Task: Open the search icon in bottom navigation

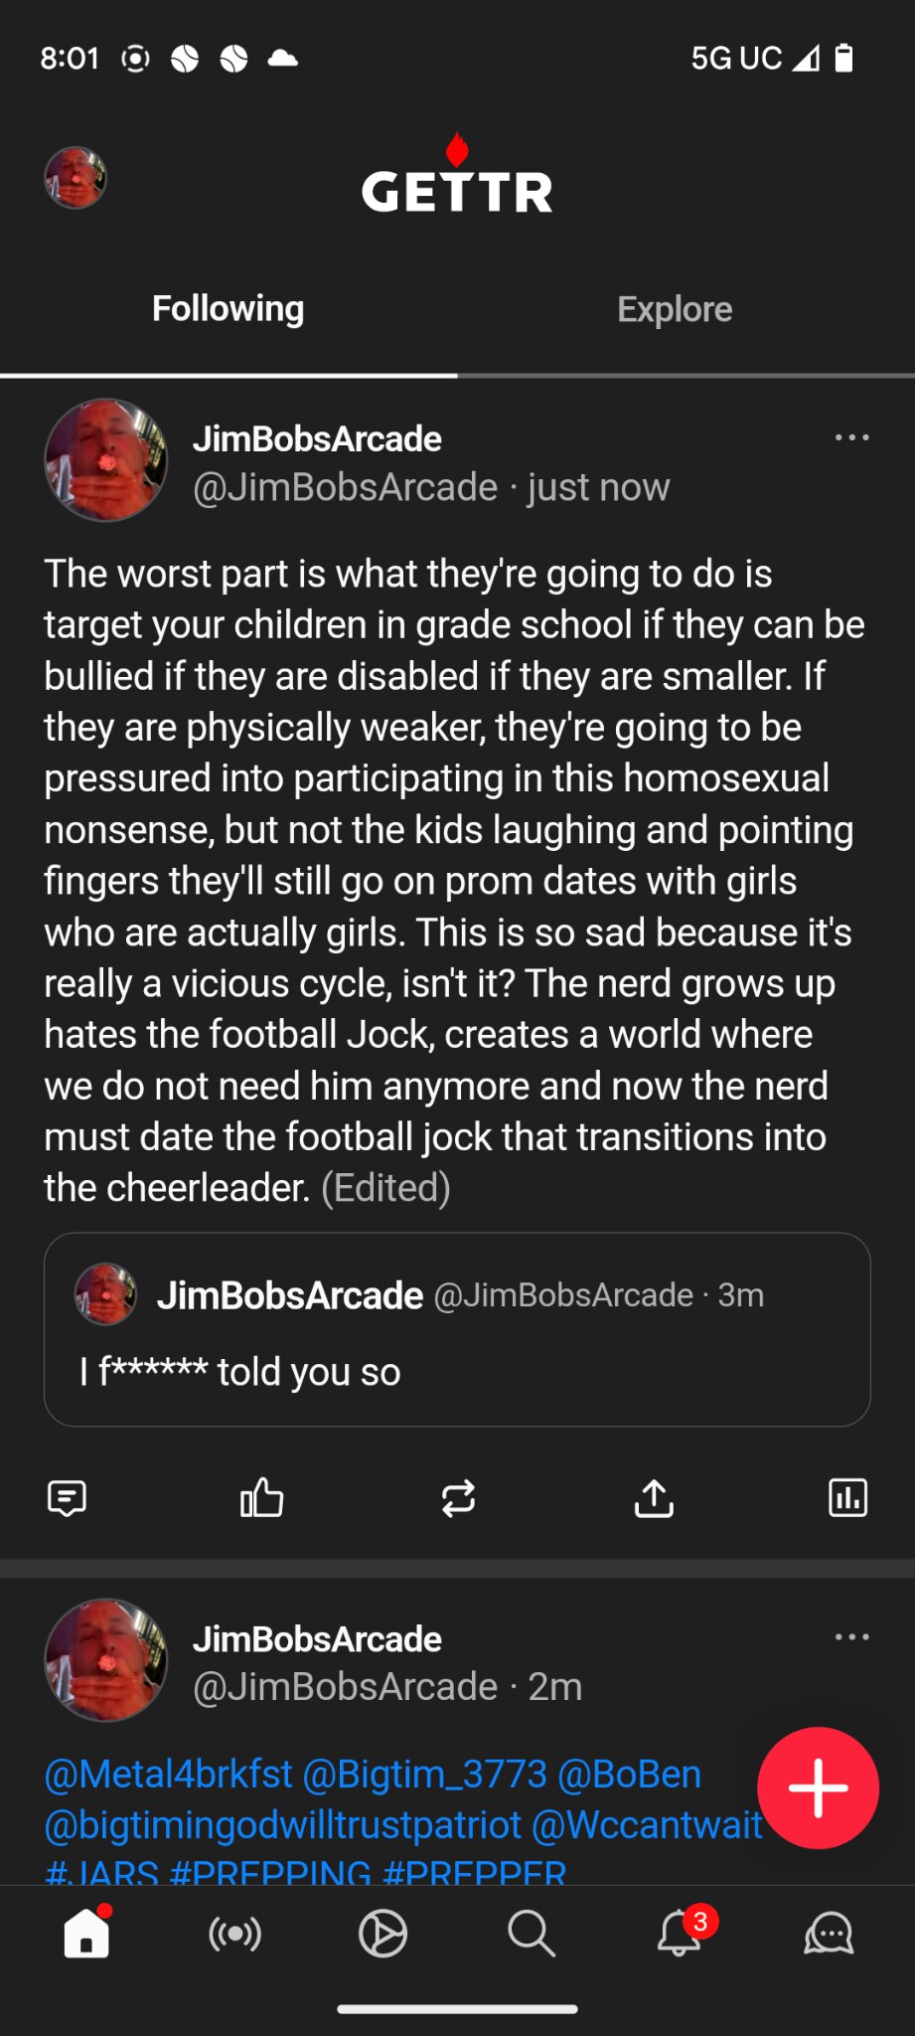Action: tap(531, 1933)
